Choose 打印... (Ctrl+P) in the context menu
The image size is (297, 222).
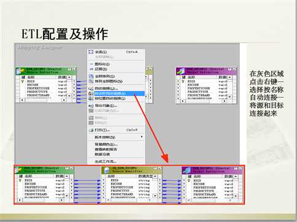(x=116, y=130)
